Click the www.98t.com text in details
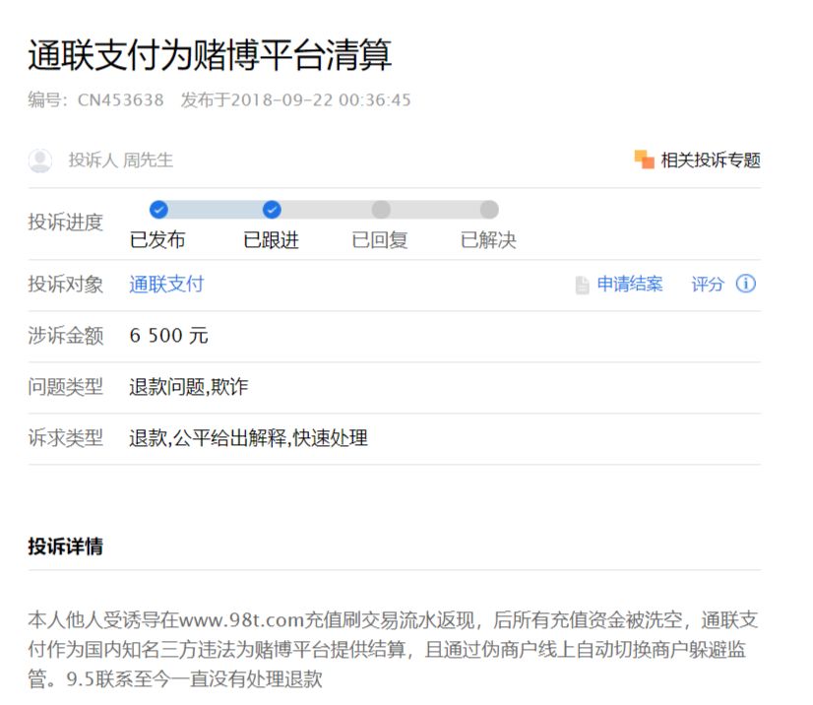Screen dimensions: 813x705 click(240, 620)
